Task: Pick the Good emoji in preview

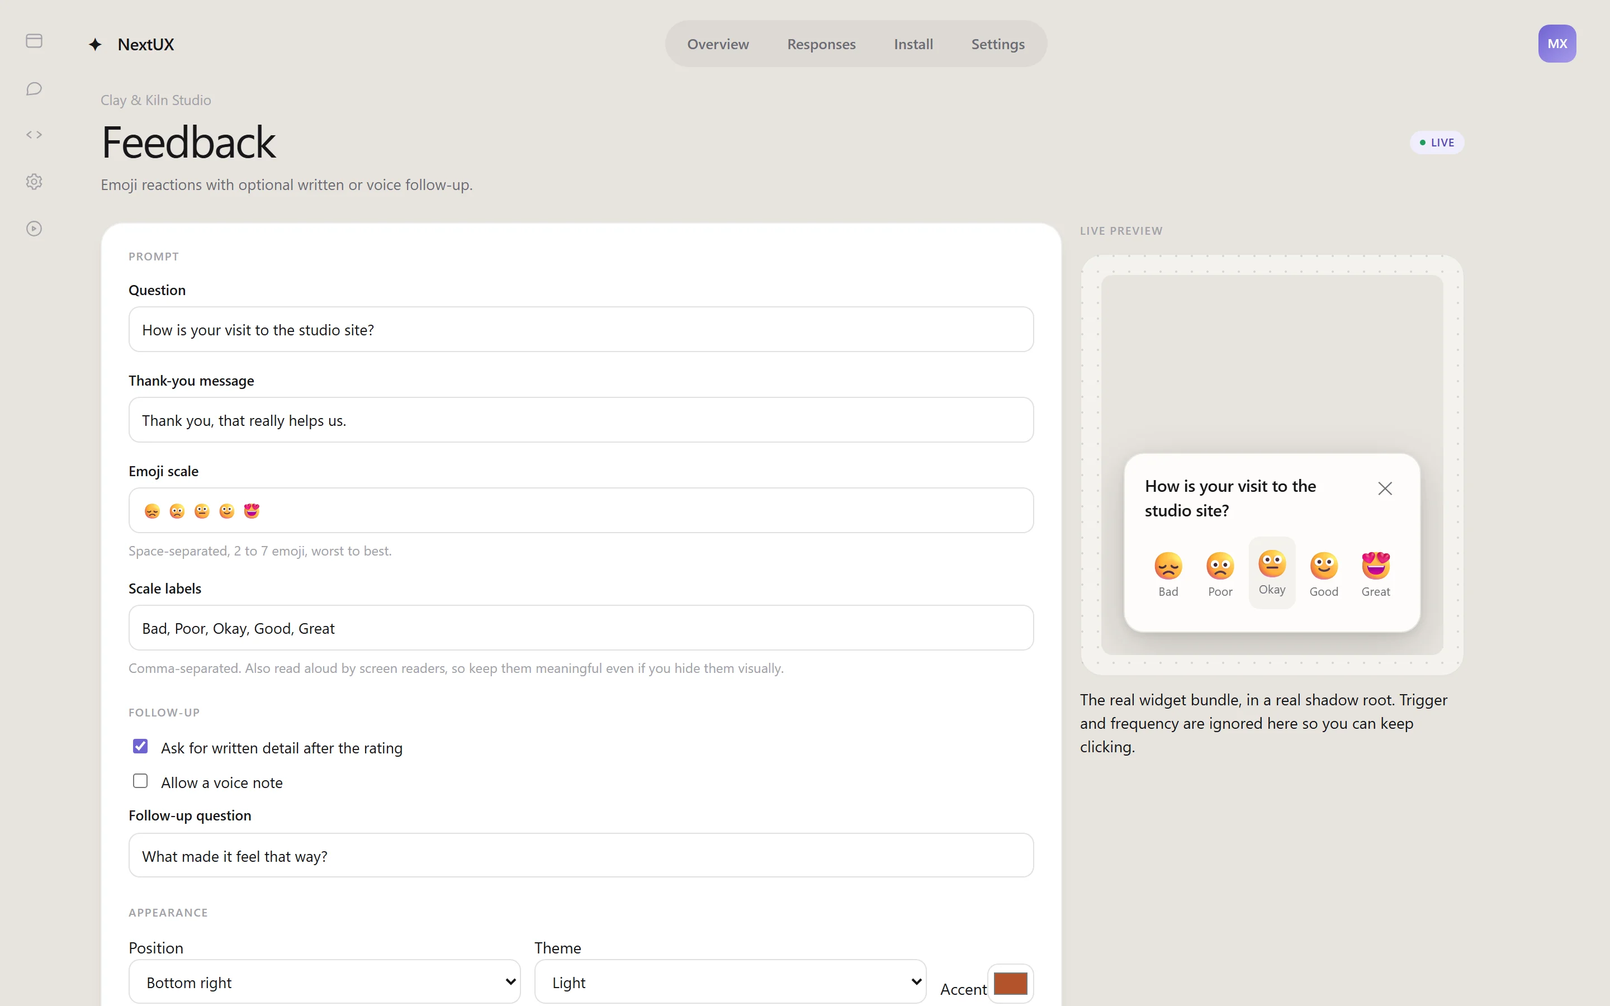Action: point(1324,574)
